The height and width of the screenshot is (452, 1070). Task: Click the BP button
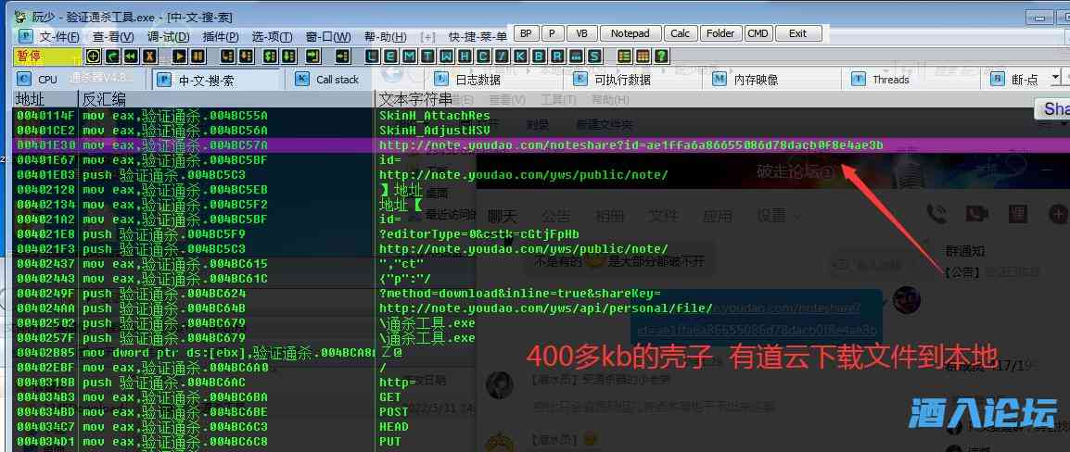[x=526, y=33]
